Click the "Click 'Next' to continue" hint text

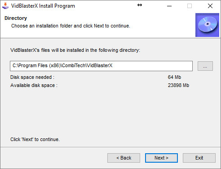coord(35,139)
